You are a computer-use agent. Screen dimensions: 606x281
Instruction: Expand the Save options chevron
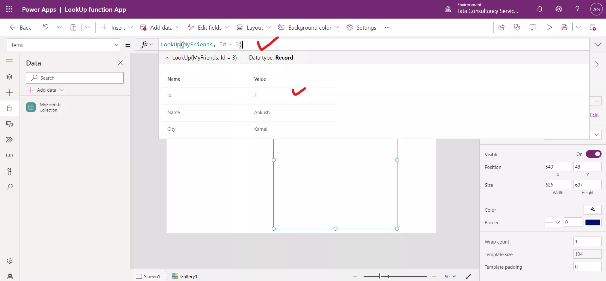click(578, 27)
